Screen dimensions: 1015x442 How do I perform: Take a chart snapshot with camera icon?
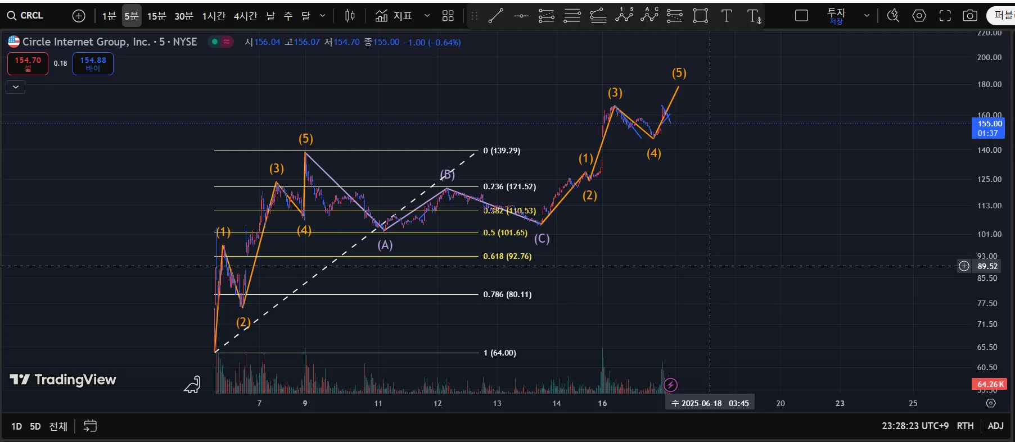tap(970, 16)
